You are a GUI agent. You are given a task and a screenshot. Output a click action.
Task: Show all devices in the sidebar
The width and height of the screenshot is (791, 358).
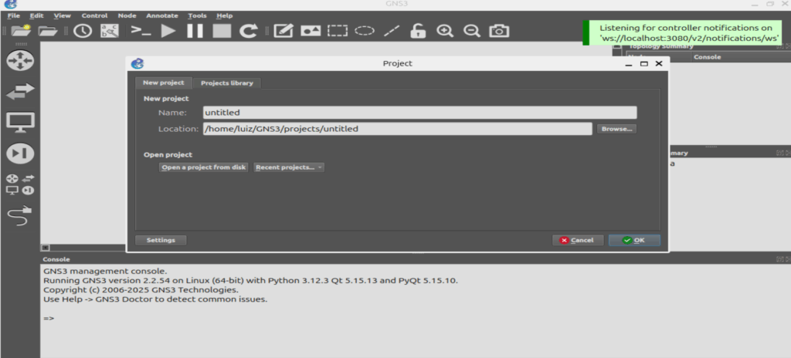(x=20, y=184)
